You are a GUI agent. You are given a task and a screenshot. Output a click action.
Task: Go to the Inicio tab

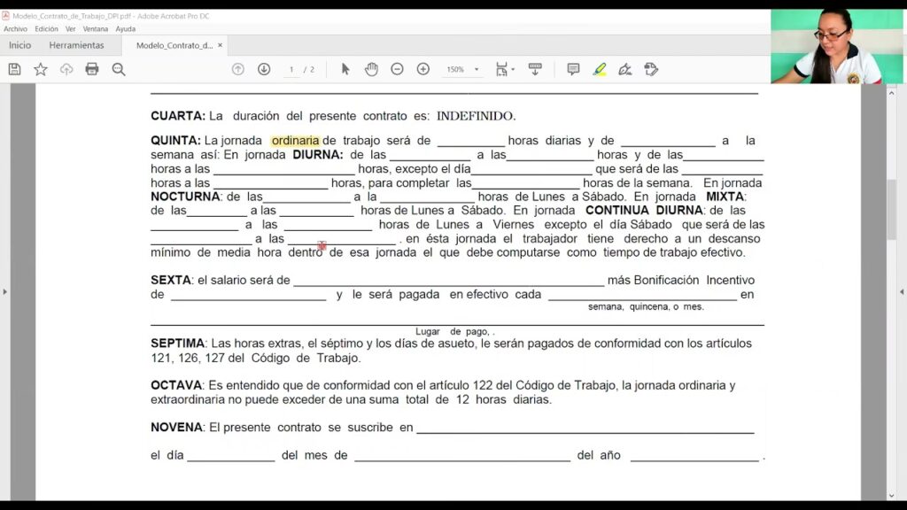pyautogui.click(x=19, y=45)
